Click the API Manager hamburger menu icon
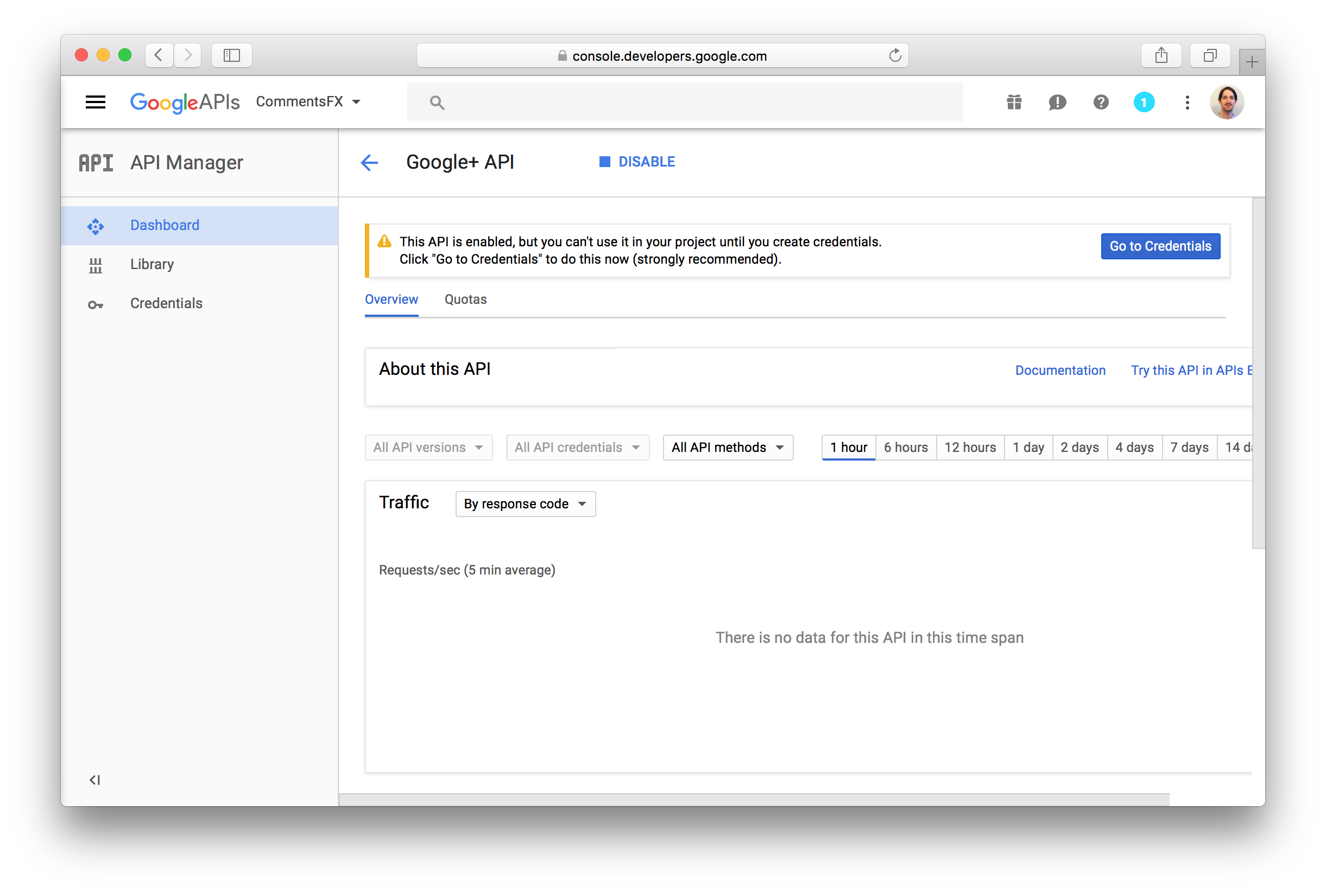Screen dimensions: 1326x893 [x=94, y=101]
